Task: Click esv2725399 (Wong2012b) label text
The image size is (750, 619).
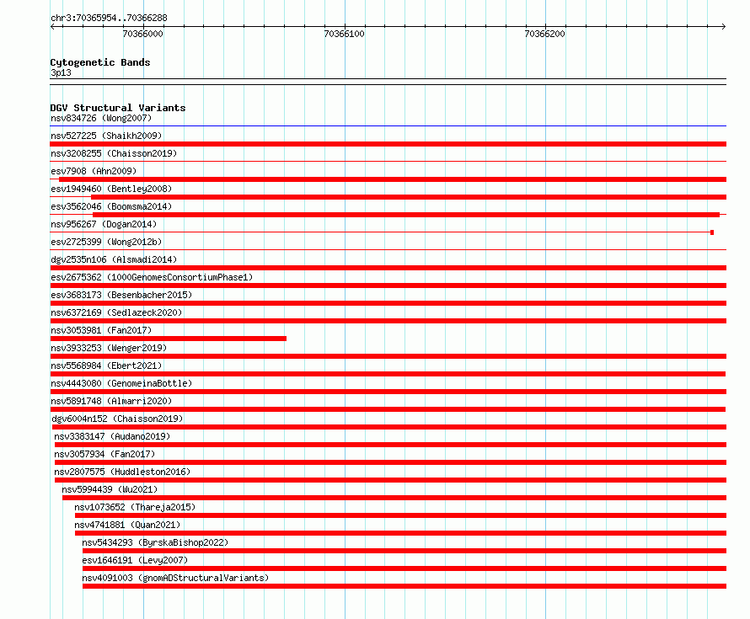Action: click(106, 242)
